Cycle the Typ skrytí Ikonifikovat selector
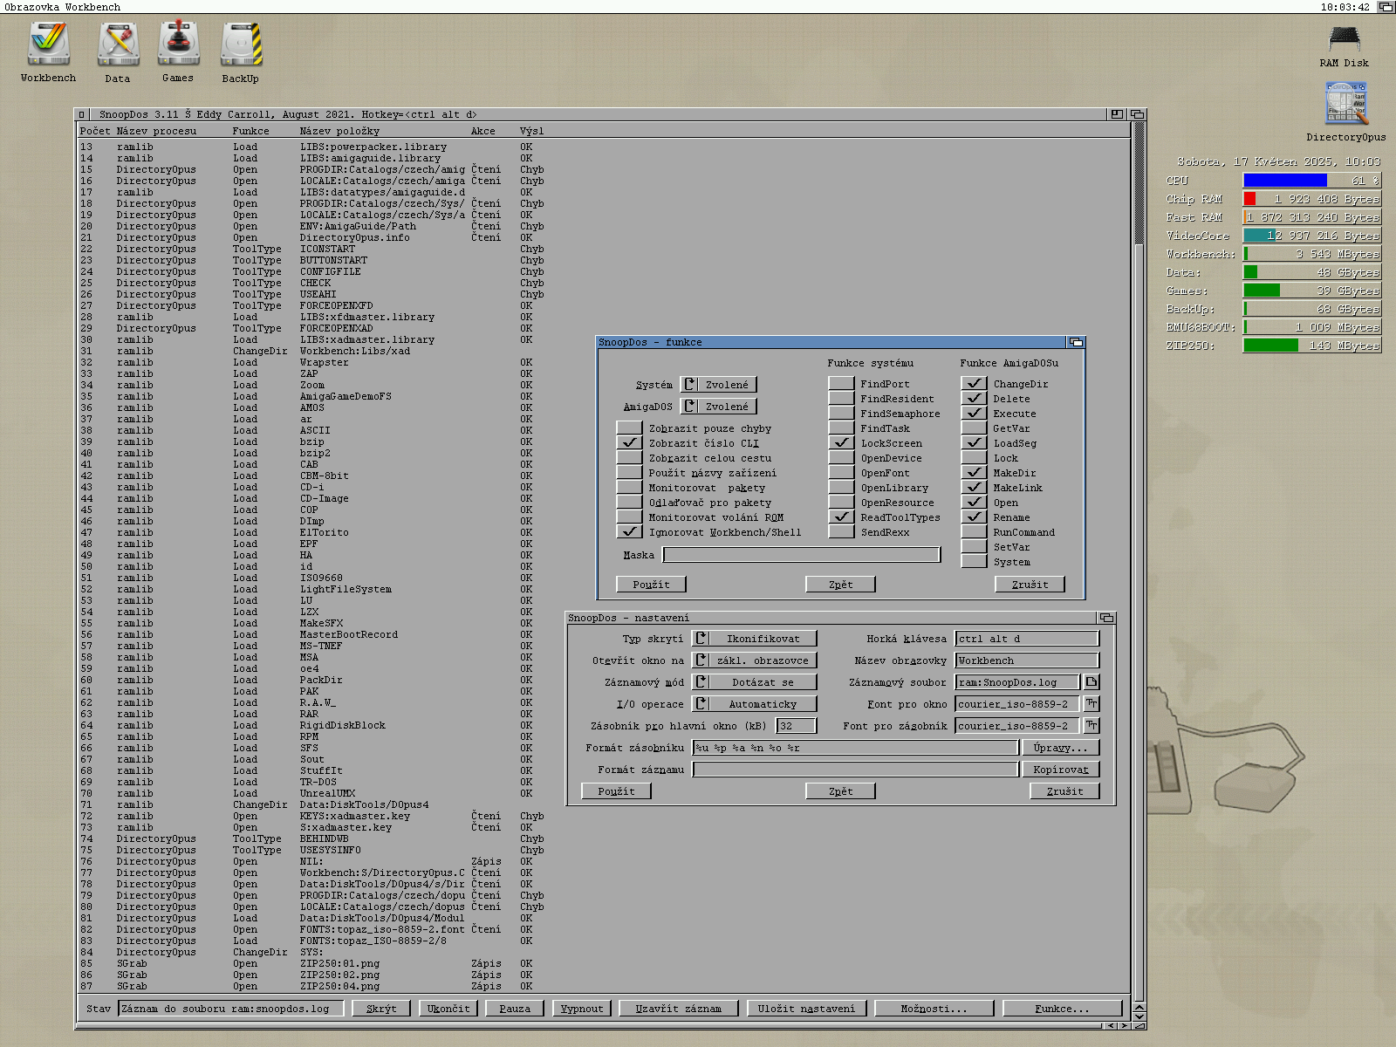The image size is (1396, 1047). point(755,639)
